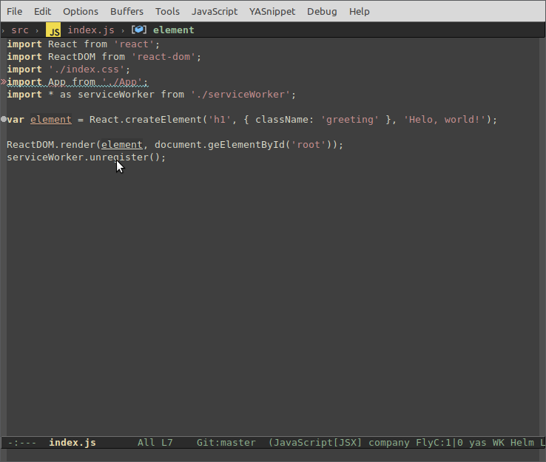
Task: Click the gray dot marker beside var line
Action: point(4,119)
